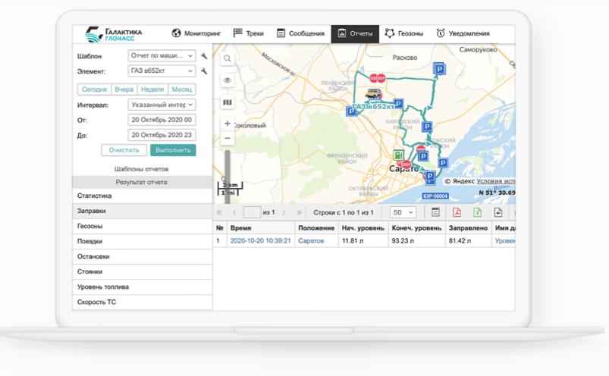The height and width of the screenshot is (376, 609).
Task: Export report using the Excel icon
Action: click(x=477, y=213)
